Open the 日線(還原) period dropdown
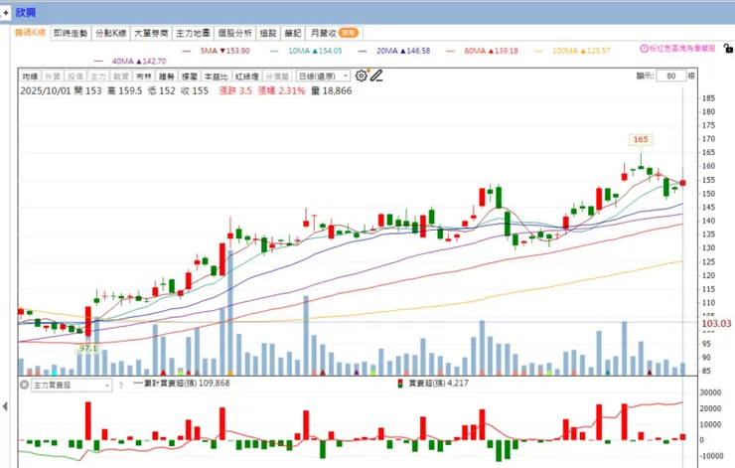 323,76
